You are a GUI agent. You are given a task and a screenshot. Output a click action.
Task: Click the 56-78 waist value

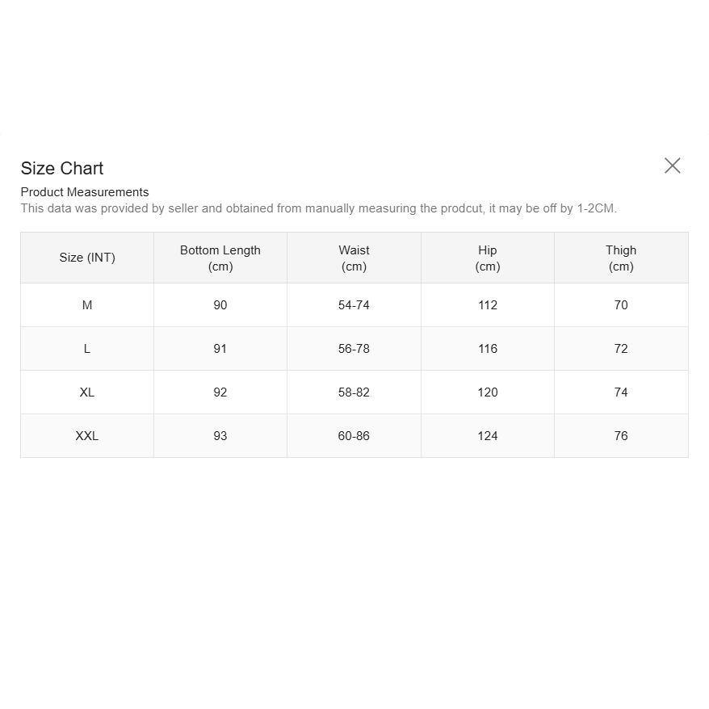(354, 349)
